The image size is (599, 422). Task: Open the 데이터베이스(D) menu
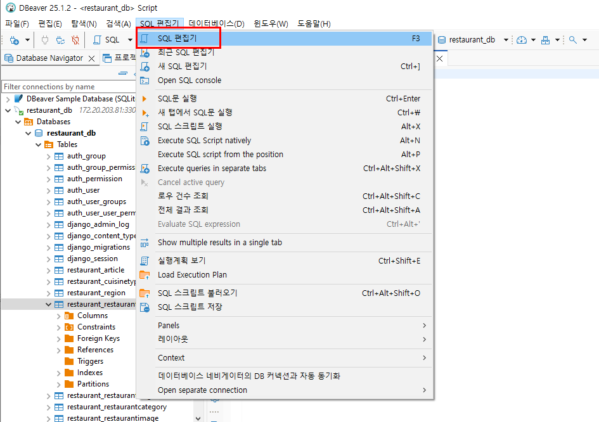point(216,23)
